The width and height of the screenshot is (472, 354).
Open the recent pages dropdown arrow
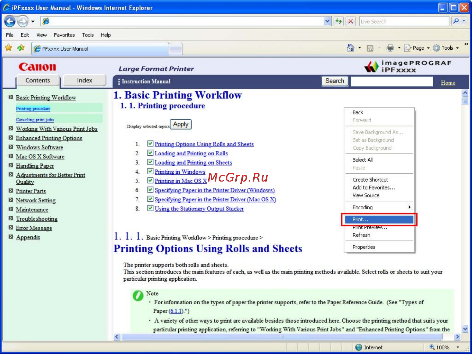33,22
